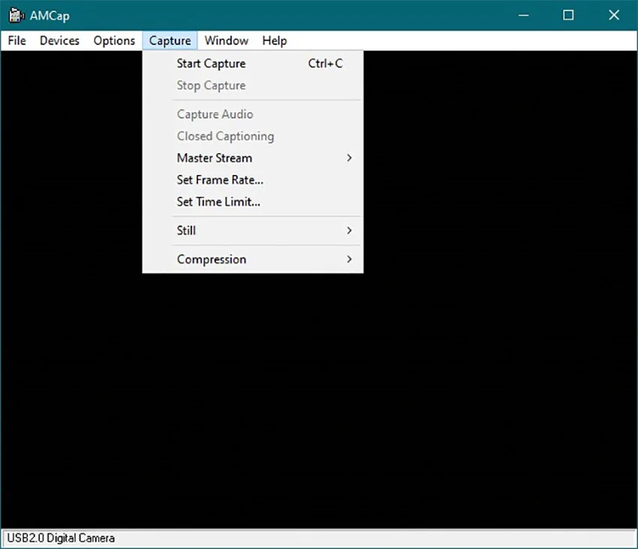Click the black video preview area
The image size is (638, 549).
(450, 376)
